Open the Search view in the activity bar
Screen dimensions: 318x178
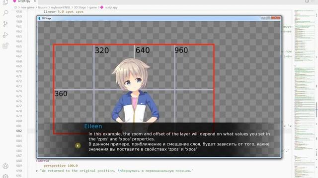[x=5, y=13]
